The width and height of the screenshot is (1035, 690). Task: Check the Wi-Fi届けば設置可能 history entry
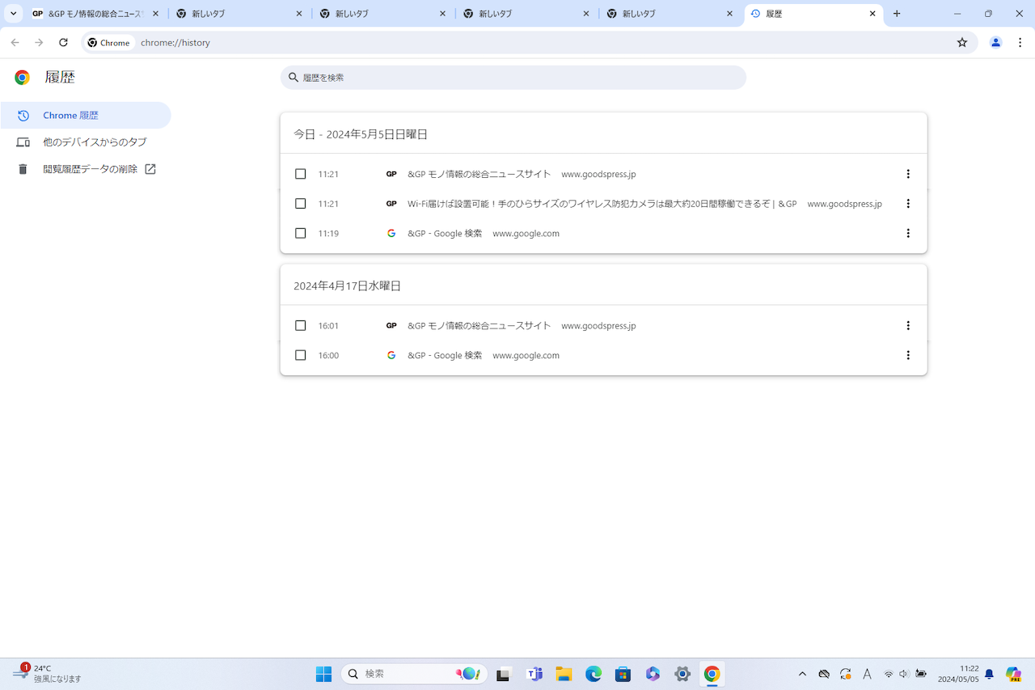tap(301, 204)
